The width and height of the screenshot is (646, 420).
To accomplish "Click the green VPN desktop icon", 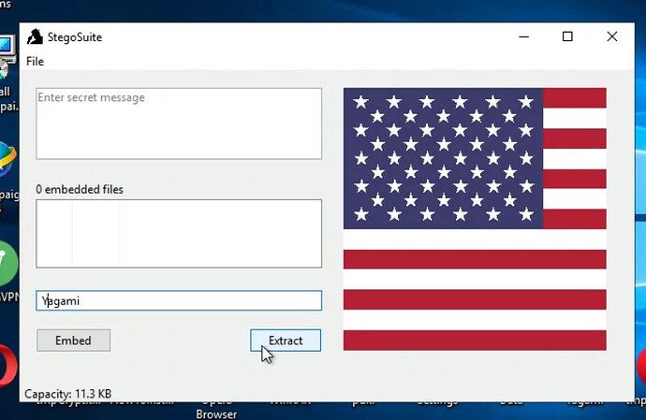I will 7,263.
